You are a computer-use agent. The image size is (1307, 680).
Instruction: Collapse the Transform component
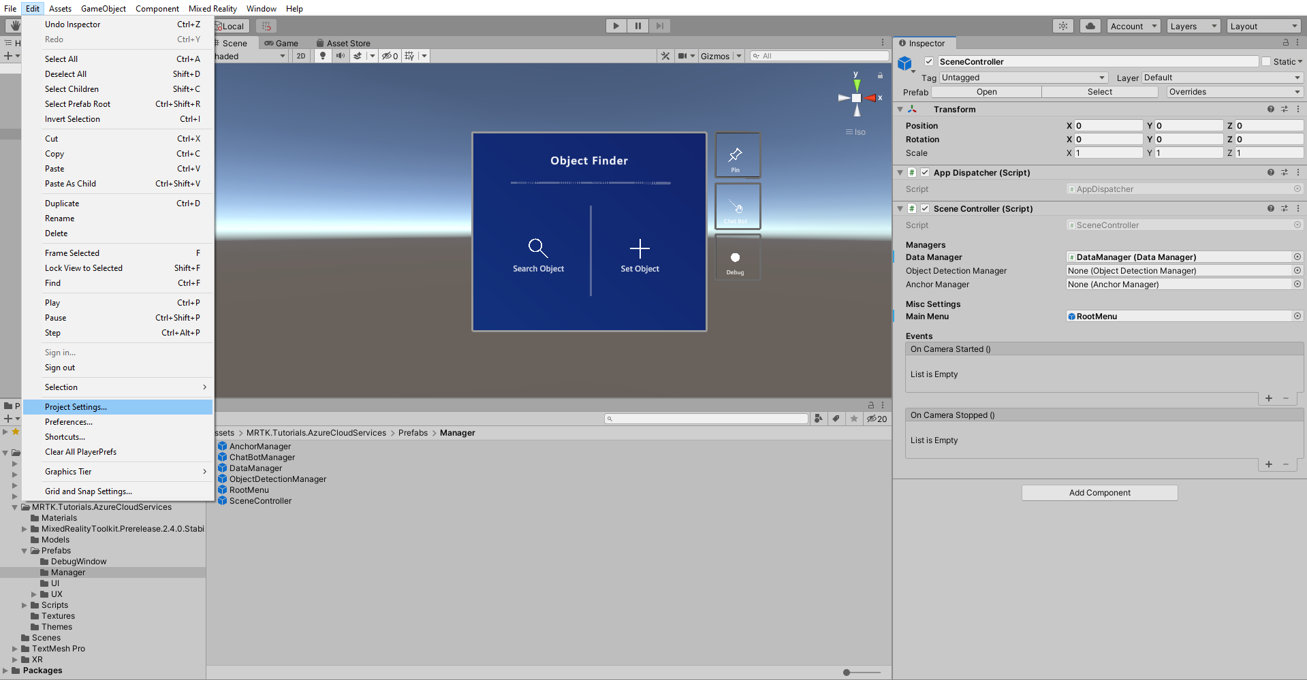pyautogui.click(x=900, y=109)
